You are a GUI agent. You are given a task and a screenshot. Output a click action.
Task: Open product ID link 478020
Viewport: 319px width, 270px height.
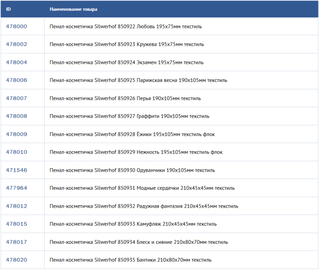16,260
